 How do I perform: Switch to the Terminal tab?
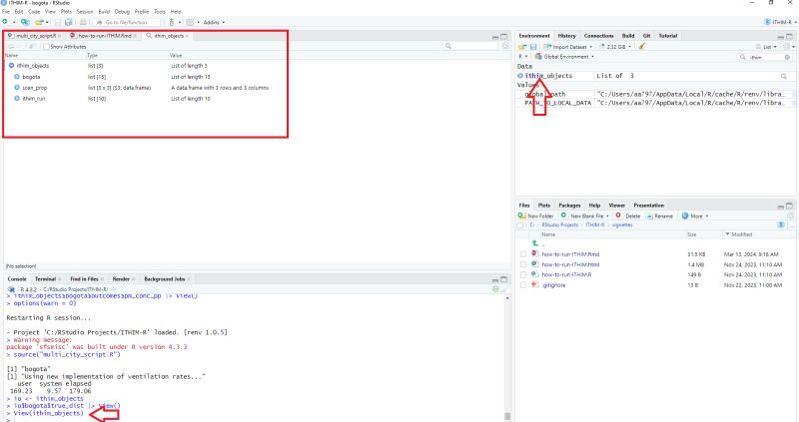[x=45, y=279]
